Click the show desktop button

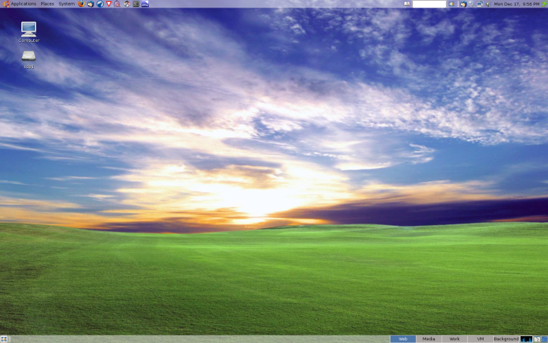pyautogui.click(x=3, y=339)
